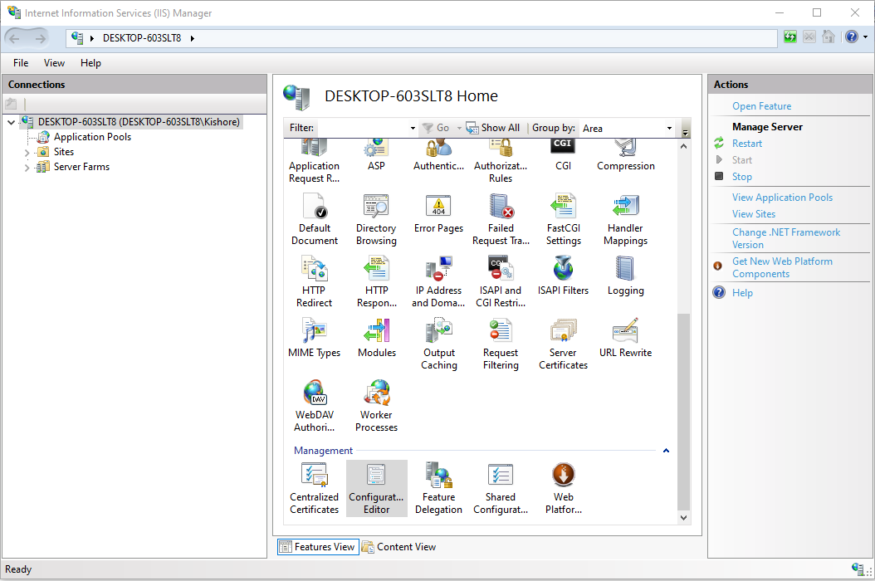Open Failed Request Tracing feature

coord(501,219)
